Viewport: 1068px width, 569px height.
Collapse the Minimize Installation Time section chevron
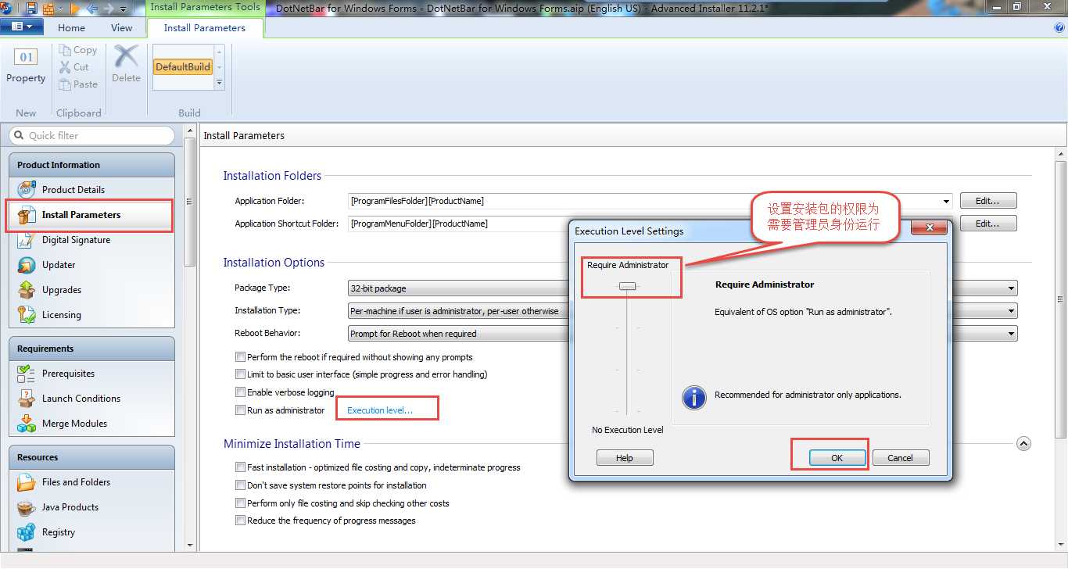pos(1023,444)
